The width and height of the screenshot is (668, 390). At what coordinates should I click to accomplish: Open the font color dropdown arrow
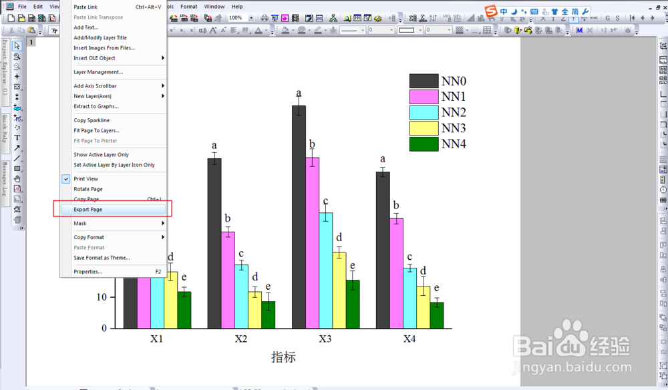267,30
